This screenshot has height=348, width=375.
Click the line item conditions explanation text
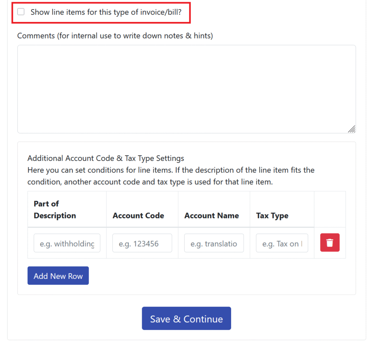pyautogui.click(x=171, y=176)
